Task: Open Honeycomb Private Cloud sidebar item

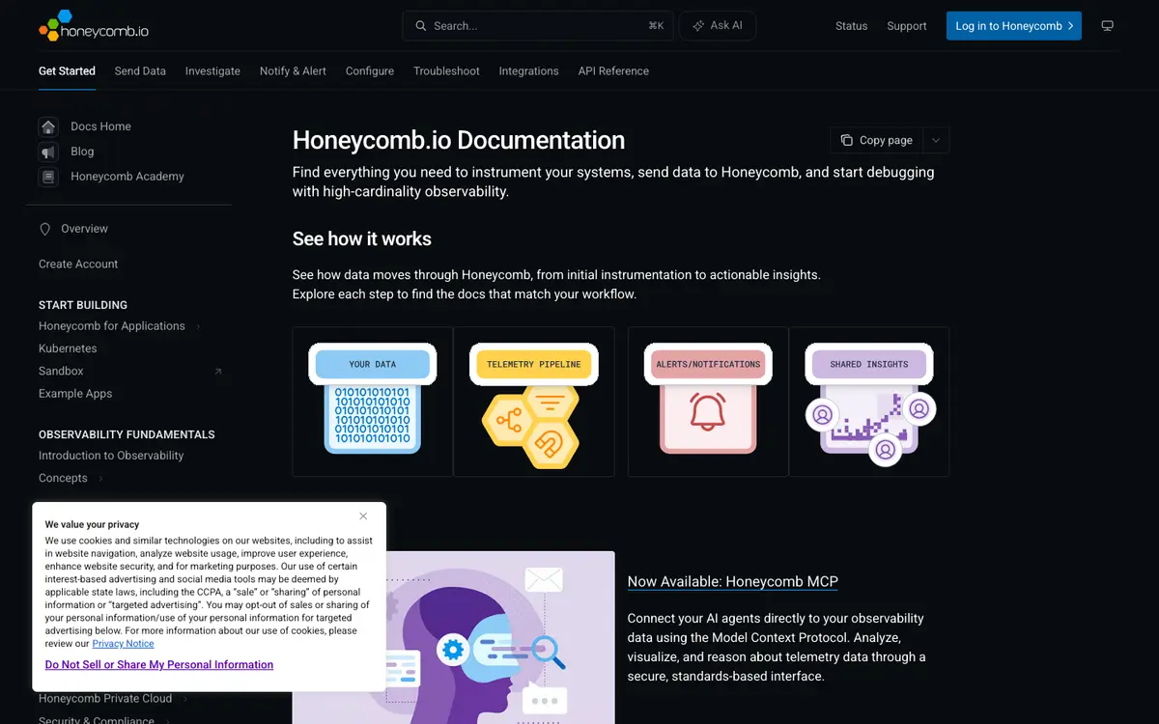Action: point(105,699)
